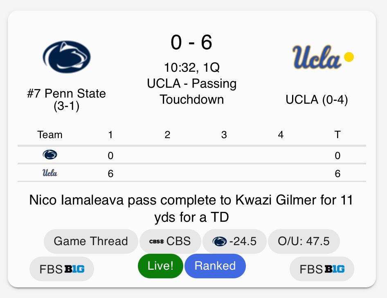
Task: Click the large UCLA logo
Action: click(x=316, y=57)
